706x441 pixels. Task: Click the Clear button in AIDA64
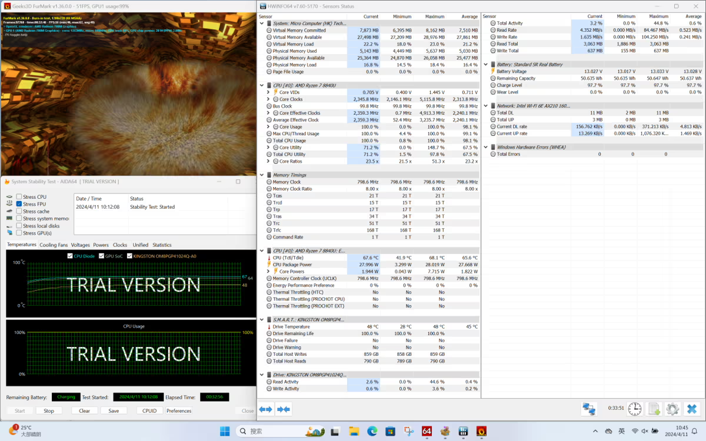click(x=84, y=411)
